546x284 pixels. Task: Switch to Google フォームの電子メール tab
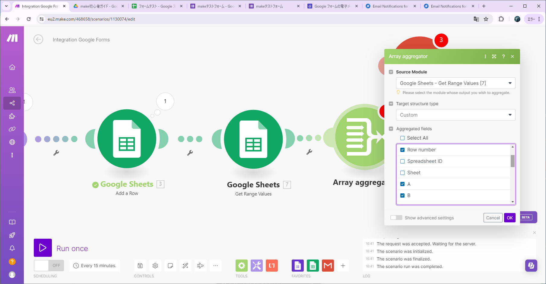pos(332,6)
